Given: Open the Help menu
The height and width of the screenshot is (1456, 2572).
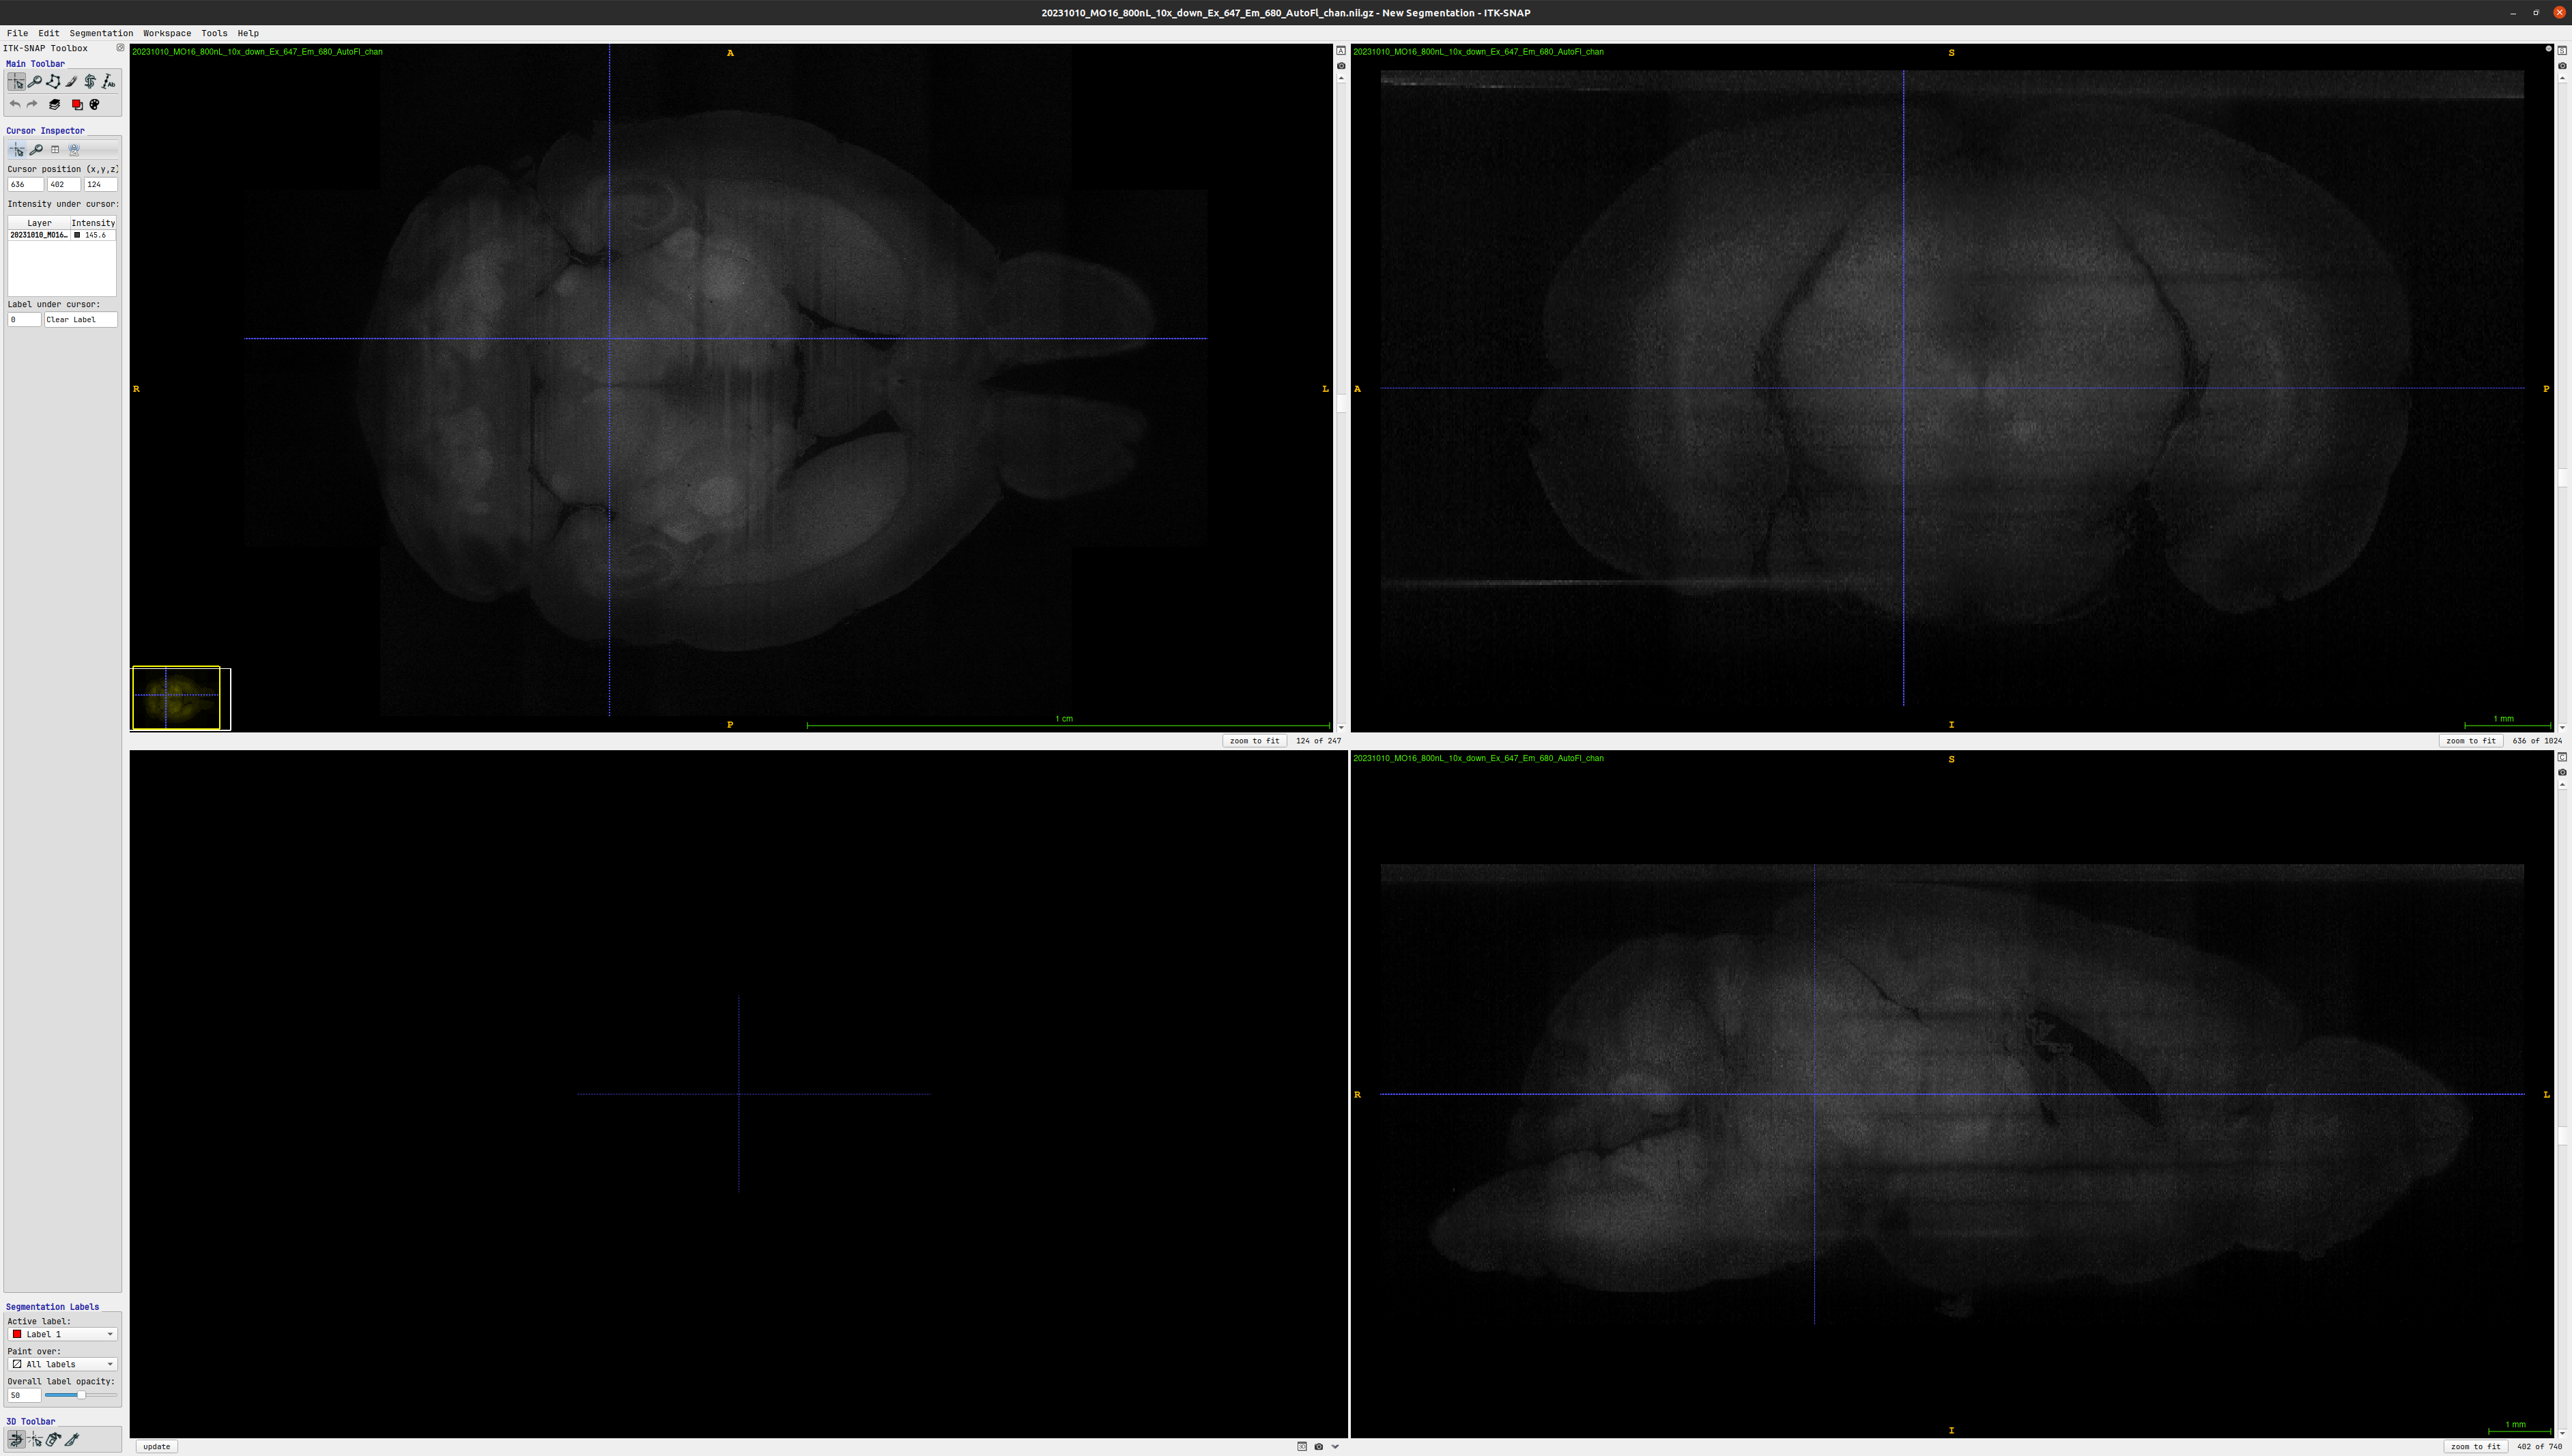Looking at the screenshot, I should (x=248, y=33).
